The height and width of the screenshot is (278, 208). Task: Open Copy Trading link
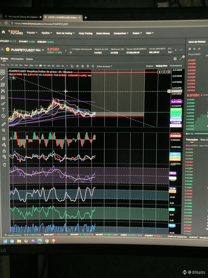pos(86,33)
